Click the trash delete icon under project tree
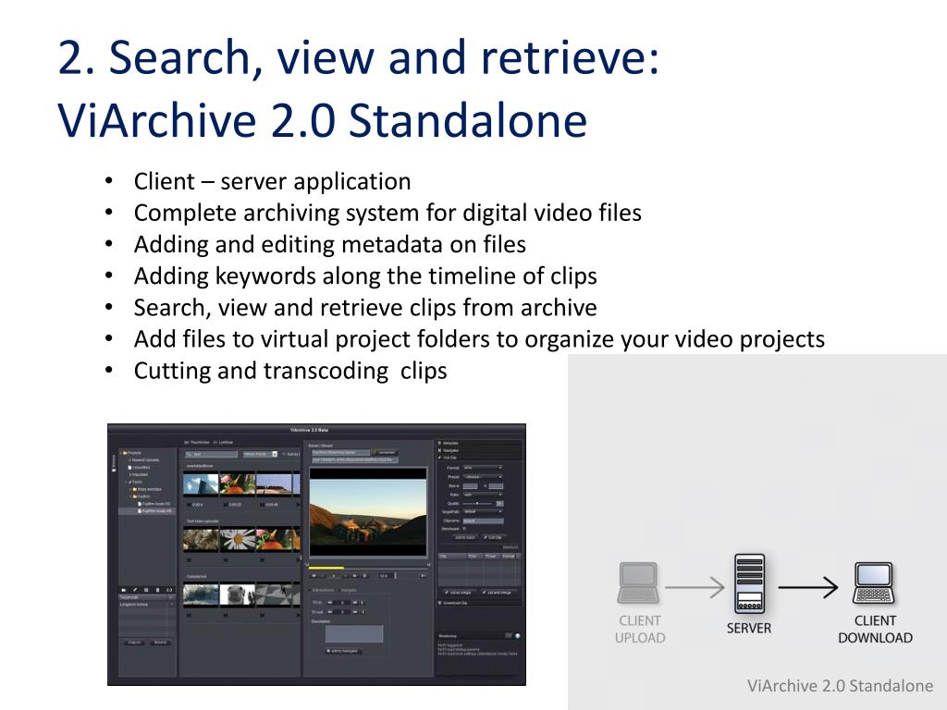947x710 pixels. (157, 590)
